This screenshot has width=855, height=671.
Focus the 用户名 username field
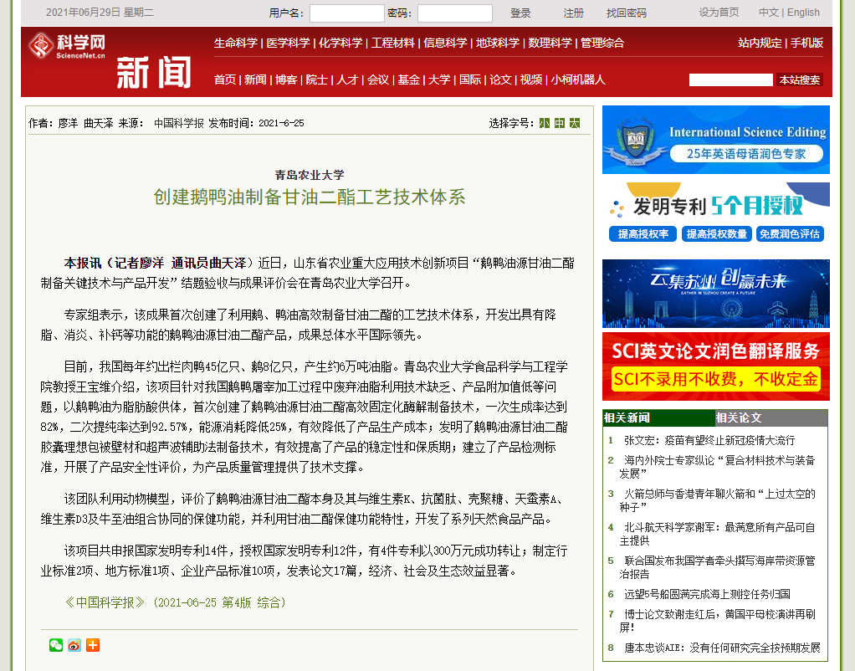coord(347,13)
